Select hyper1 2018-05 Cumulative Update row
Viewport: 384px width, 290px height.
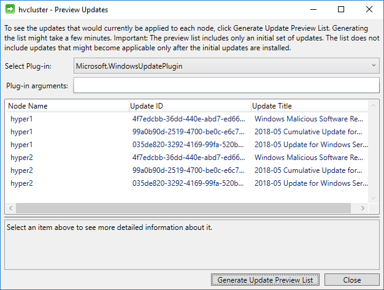(x=187, y=132)
